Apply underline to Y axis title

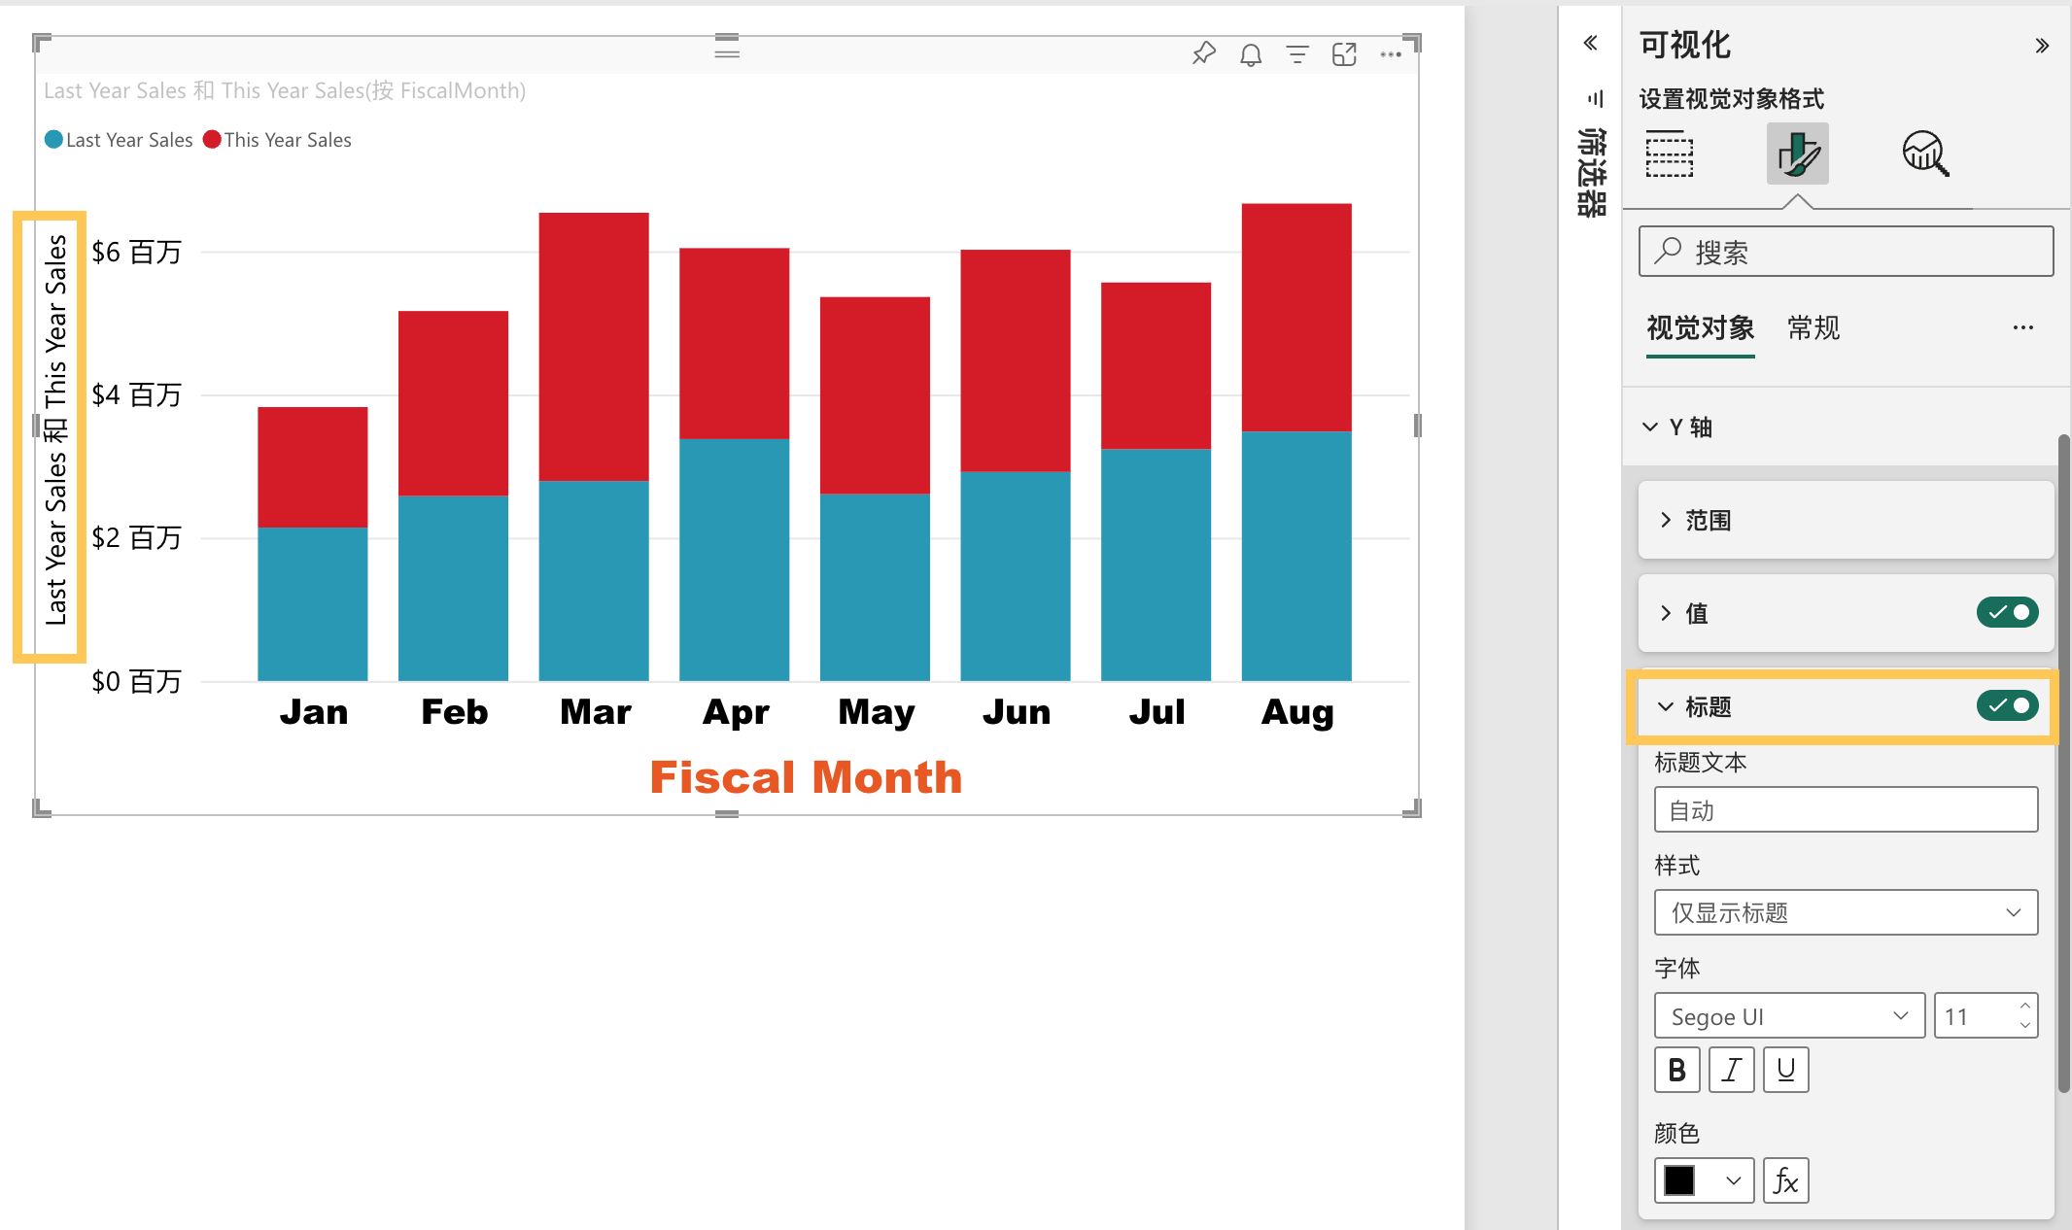point(1785,1070)
